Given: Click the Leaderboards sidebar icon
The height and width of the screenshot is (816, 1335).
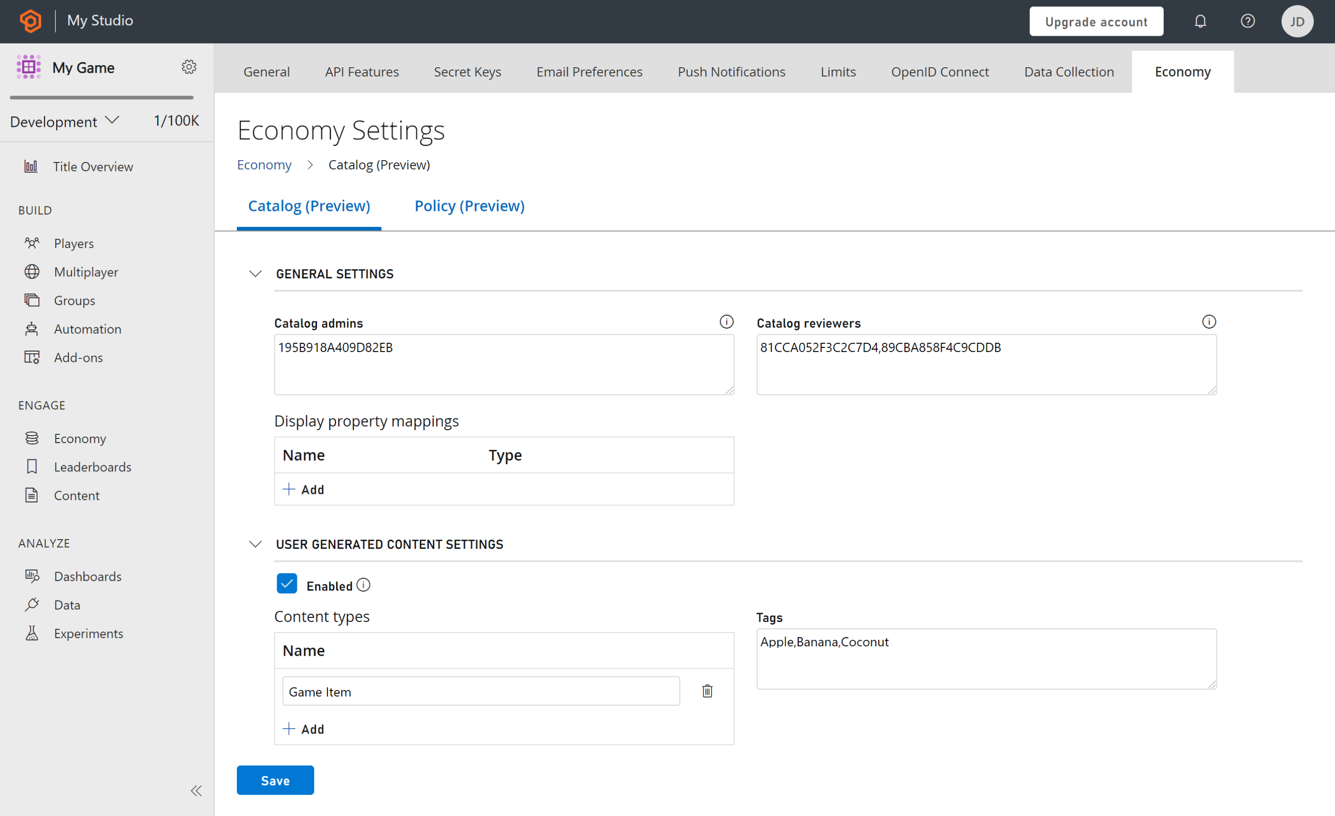Looking at the screenshot, I should tap(32, 466).
